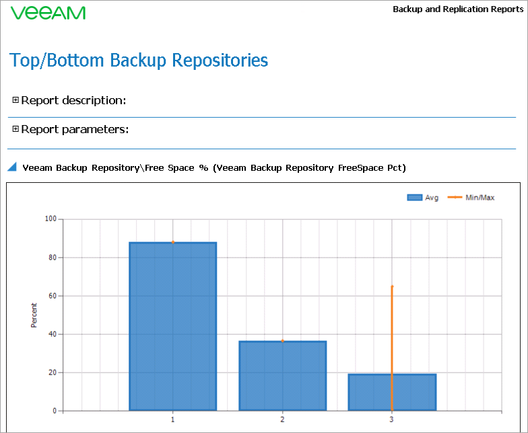The height and width of the screenshot is (433, 528).
Task: Click the Report parameters: label
Action: coord(75,129)
